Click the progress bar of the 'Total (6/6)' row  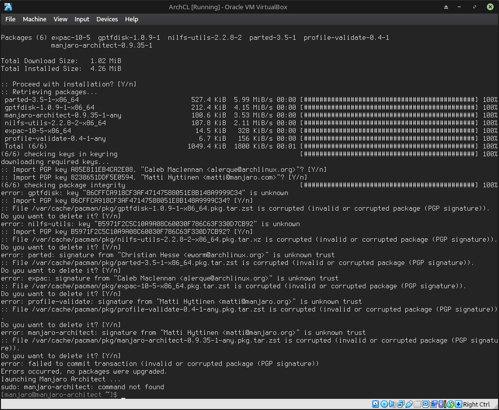pos(389,147)
